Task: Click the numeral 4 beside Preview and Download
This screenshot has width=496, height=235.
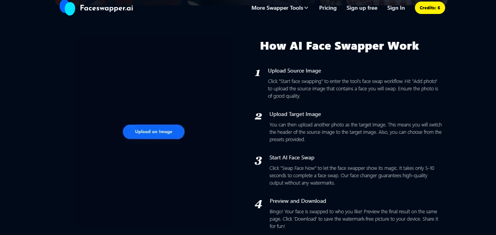Action: tap(257, 203)
